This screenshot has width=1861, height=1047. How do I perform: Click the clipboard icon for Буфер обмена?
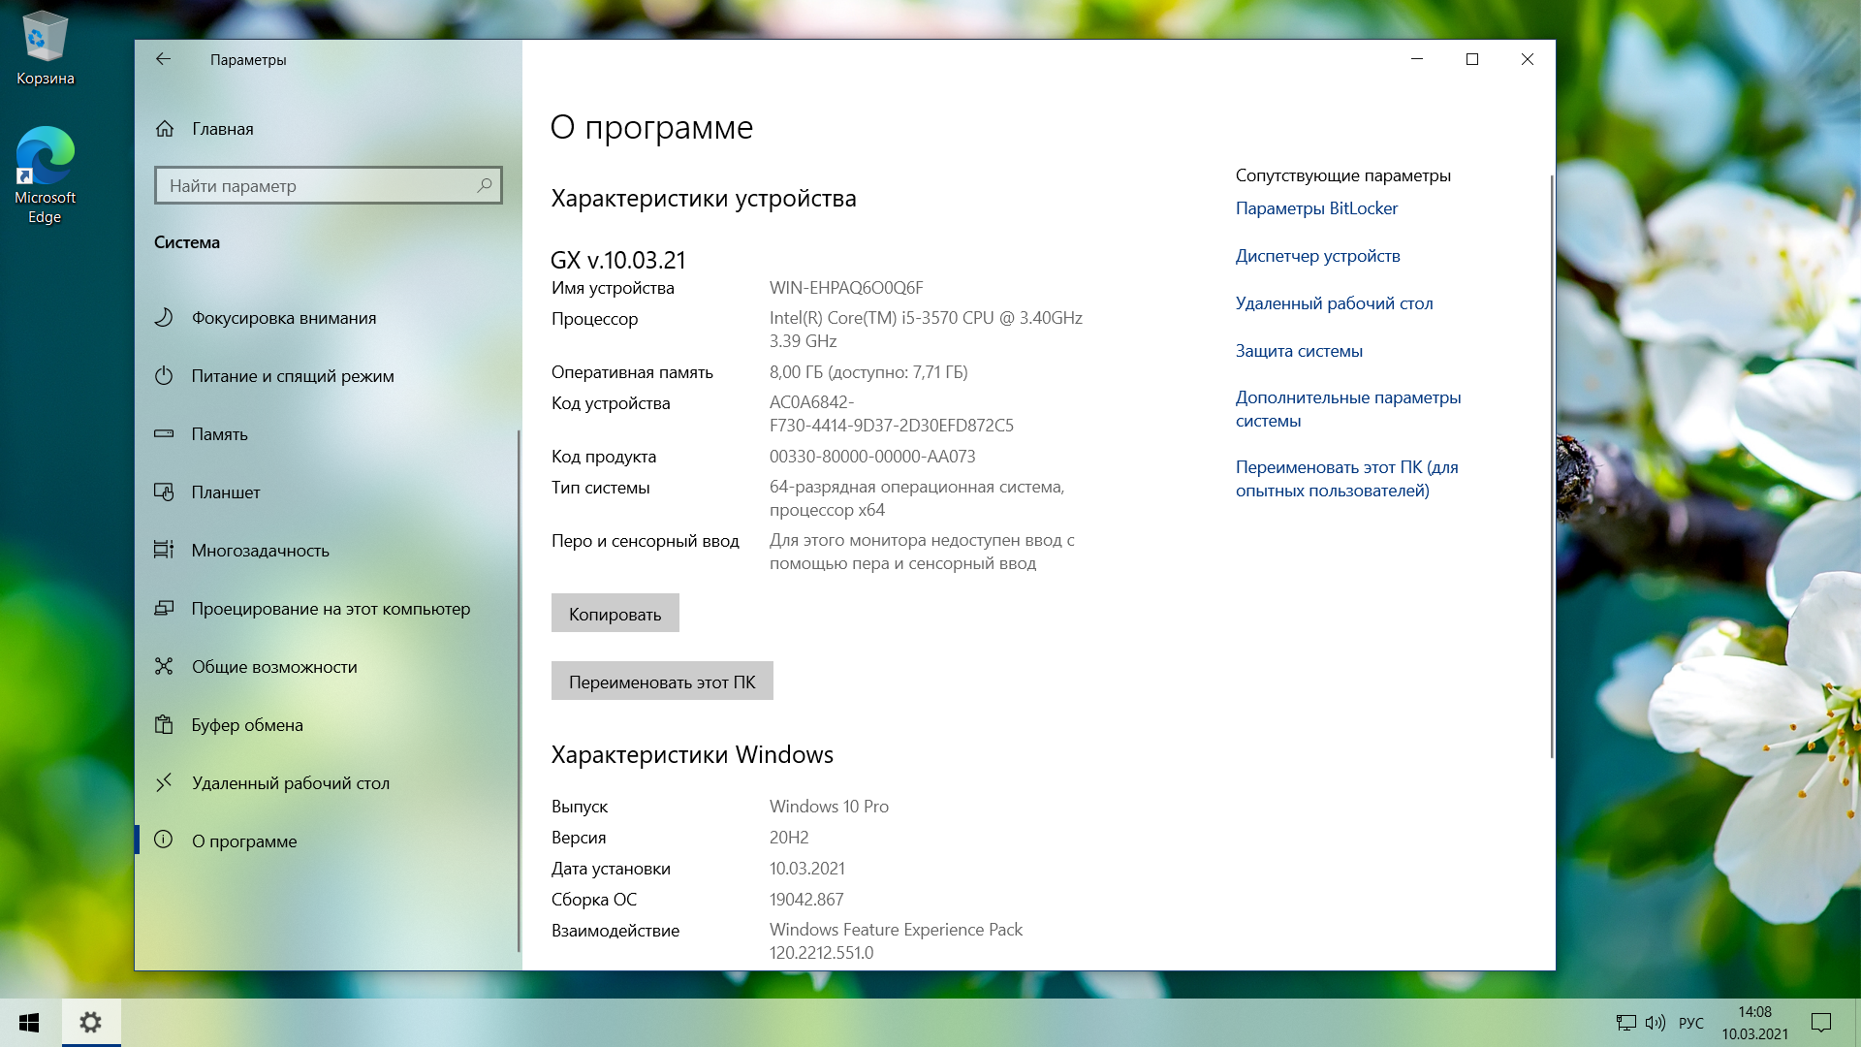coord(164,724)
